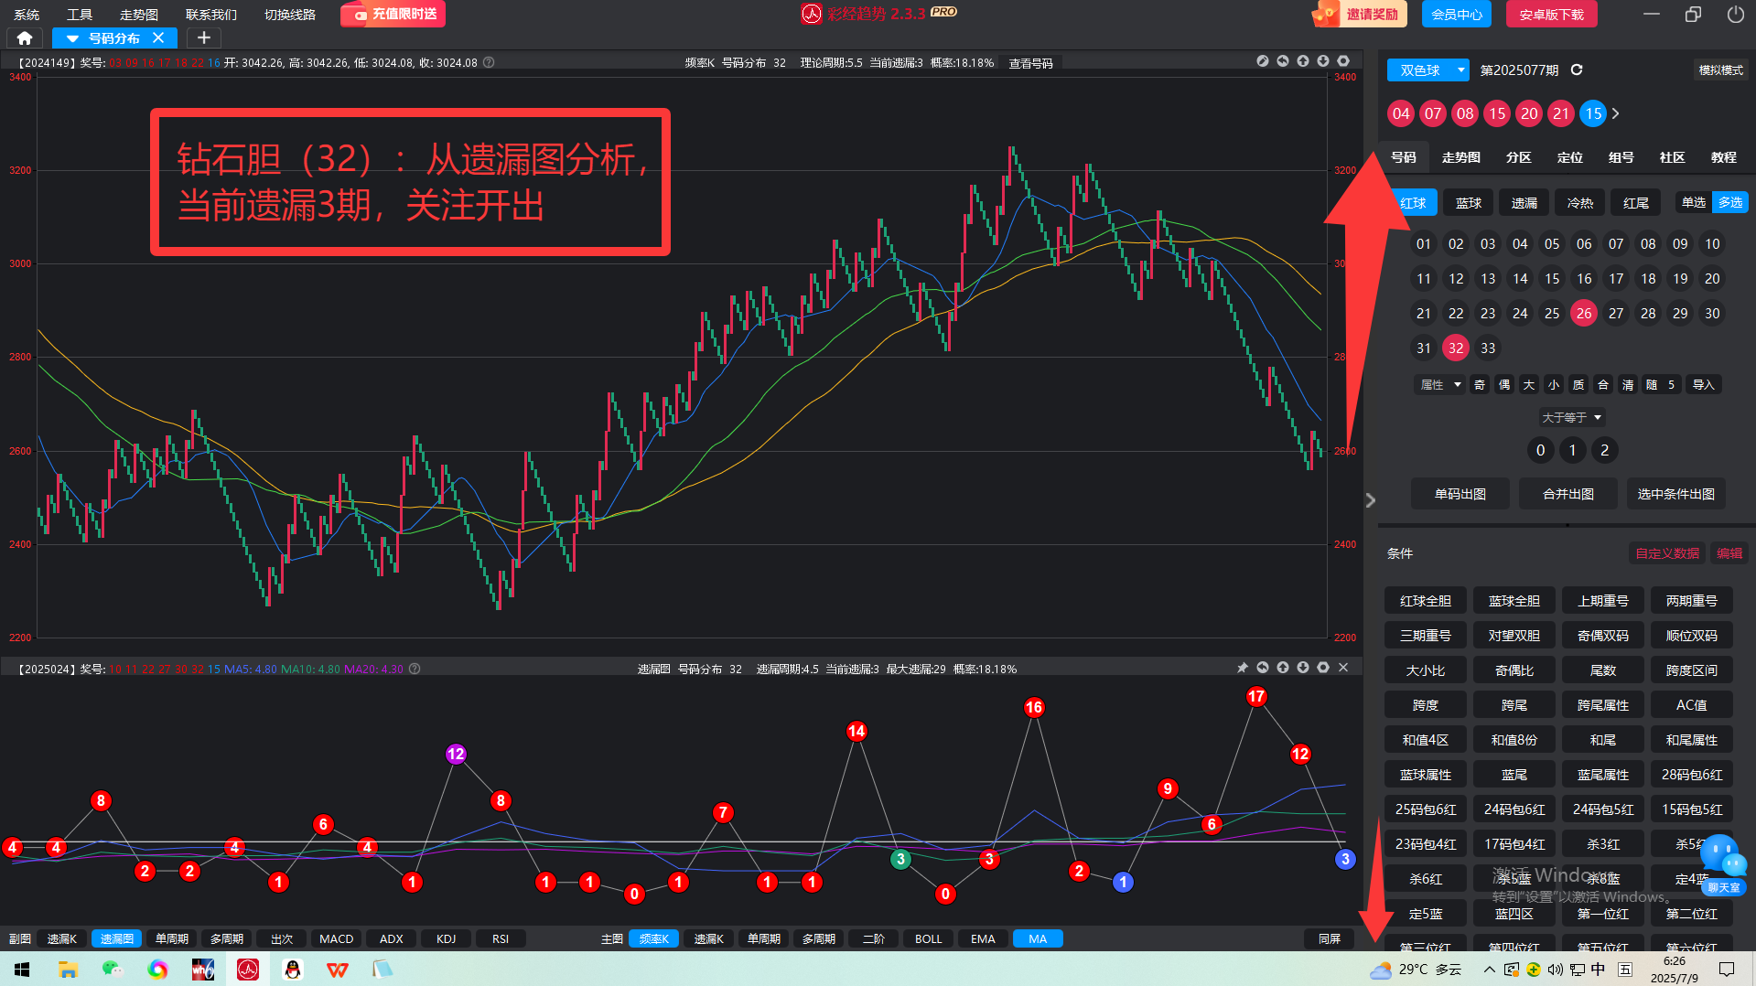
Task: Open QQ penguin app in taskbar
Action: tap(293, 970)
